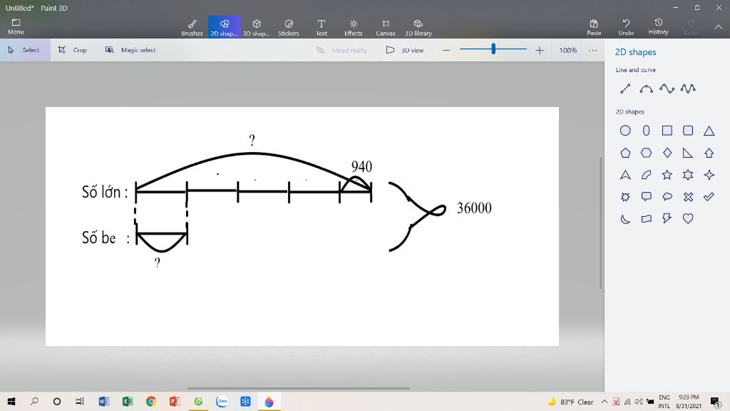730x411 pixels.
Task: Launch Chrome from the taskbar
Action: tap(151, 401)
